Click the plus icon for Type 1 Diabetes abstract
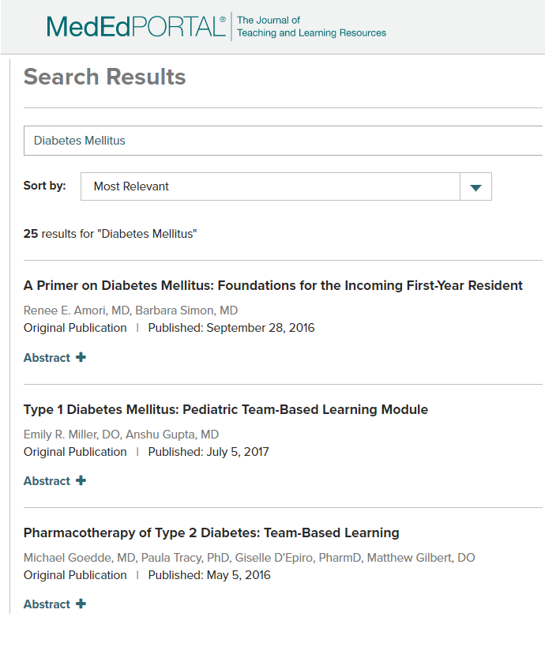 [x=81, y=480]
